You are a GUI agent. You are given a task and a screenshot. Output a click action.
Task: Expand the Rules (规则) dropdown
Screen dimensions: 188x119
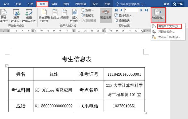pos(88,10)
